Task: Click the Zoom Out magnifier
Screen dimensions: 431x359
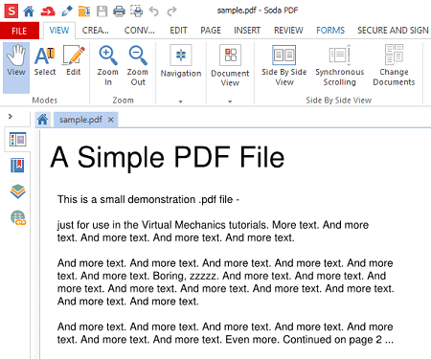Action: click(x=138, y=66)
